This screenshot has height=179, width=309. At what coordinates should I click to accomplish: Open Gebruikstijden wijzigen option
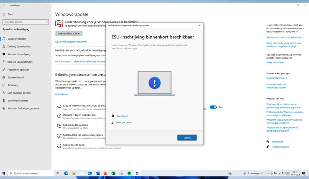pos(75,125)
